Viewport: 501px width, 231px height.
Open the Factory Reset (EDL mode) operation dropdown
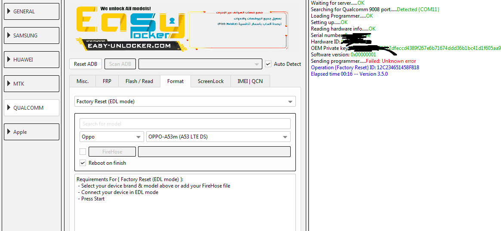coord(185,102)
